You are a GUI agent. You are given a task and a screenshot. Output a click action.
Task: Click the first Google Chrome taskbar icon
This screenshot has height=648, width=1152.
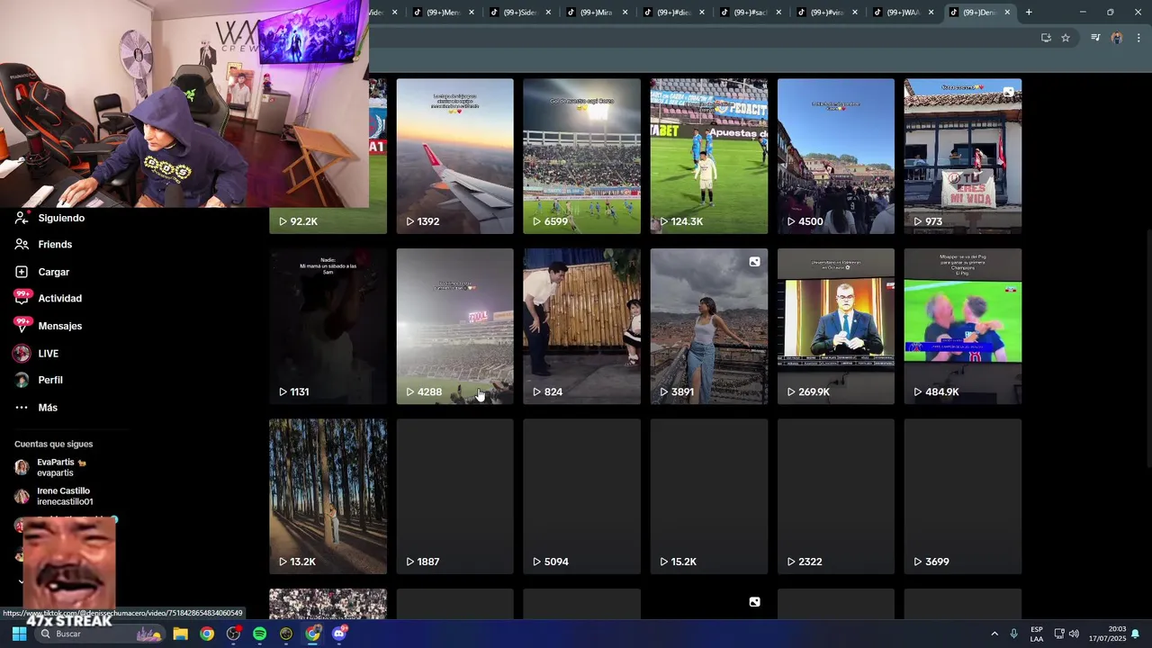[x=207, y=634]
